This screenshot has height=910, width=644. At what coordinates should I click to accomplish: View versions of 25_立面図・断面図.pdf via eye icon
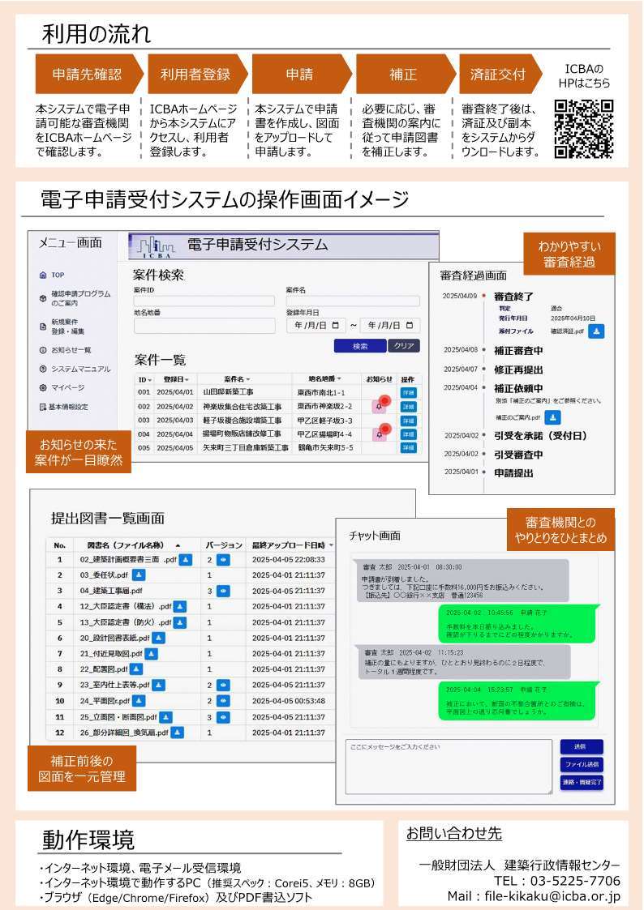click(224, 717)
